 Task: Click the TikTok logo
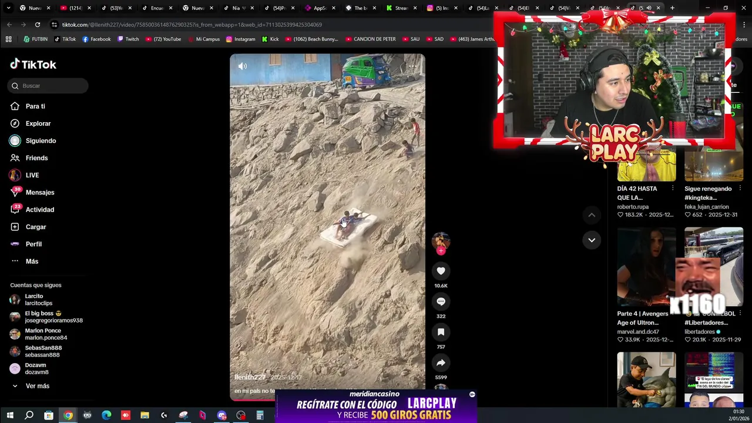pyautogui.click(x=33, y=65)
